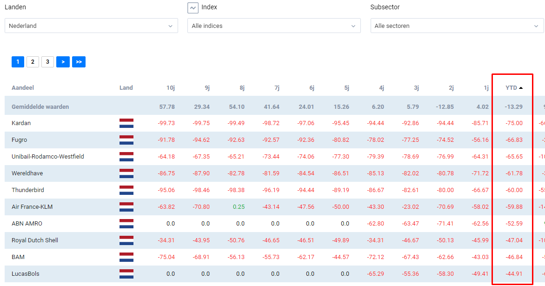Click average YTD value -13.29

pyautogui.click(x=514, y=106)
